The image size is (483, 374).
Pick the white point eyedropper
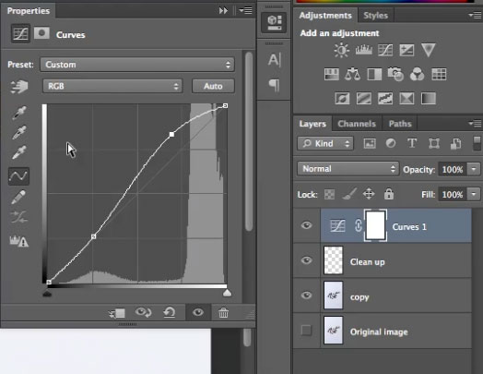pyautogui.click(x=19, y=152)
